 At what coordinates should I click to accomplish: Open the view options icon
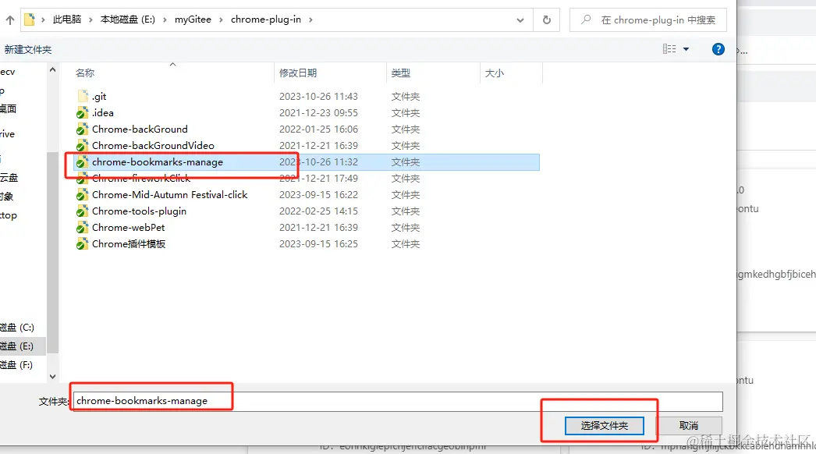(x=669, y=49)
